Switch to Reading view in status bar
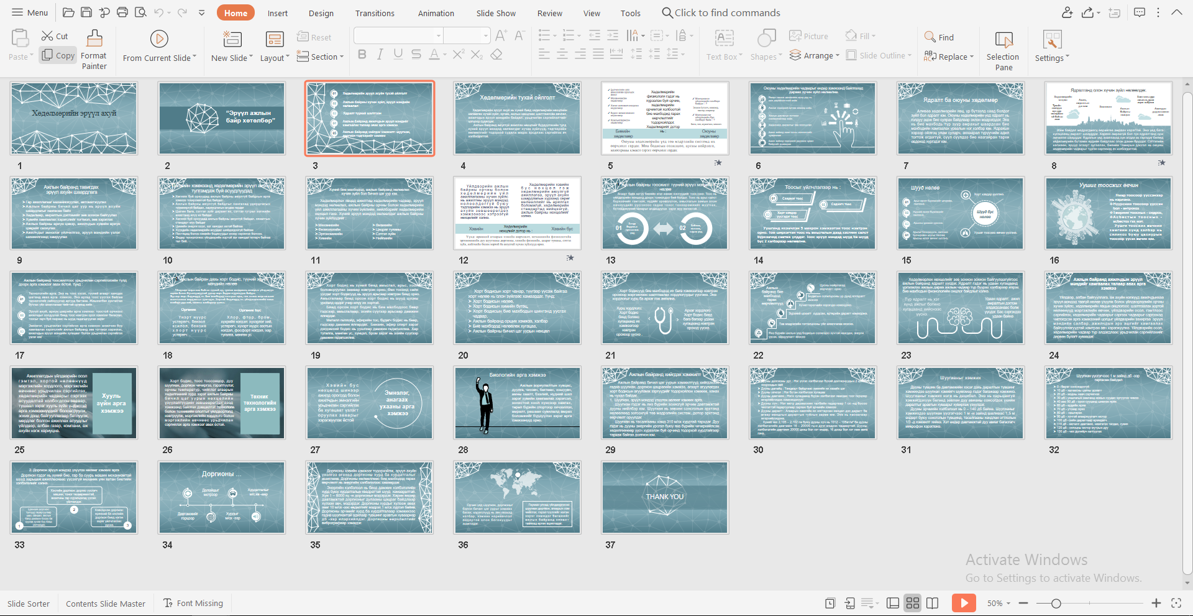The image size is (1193, 616). coord(932,603)
